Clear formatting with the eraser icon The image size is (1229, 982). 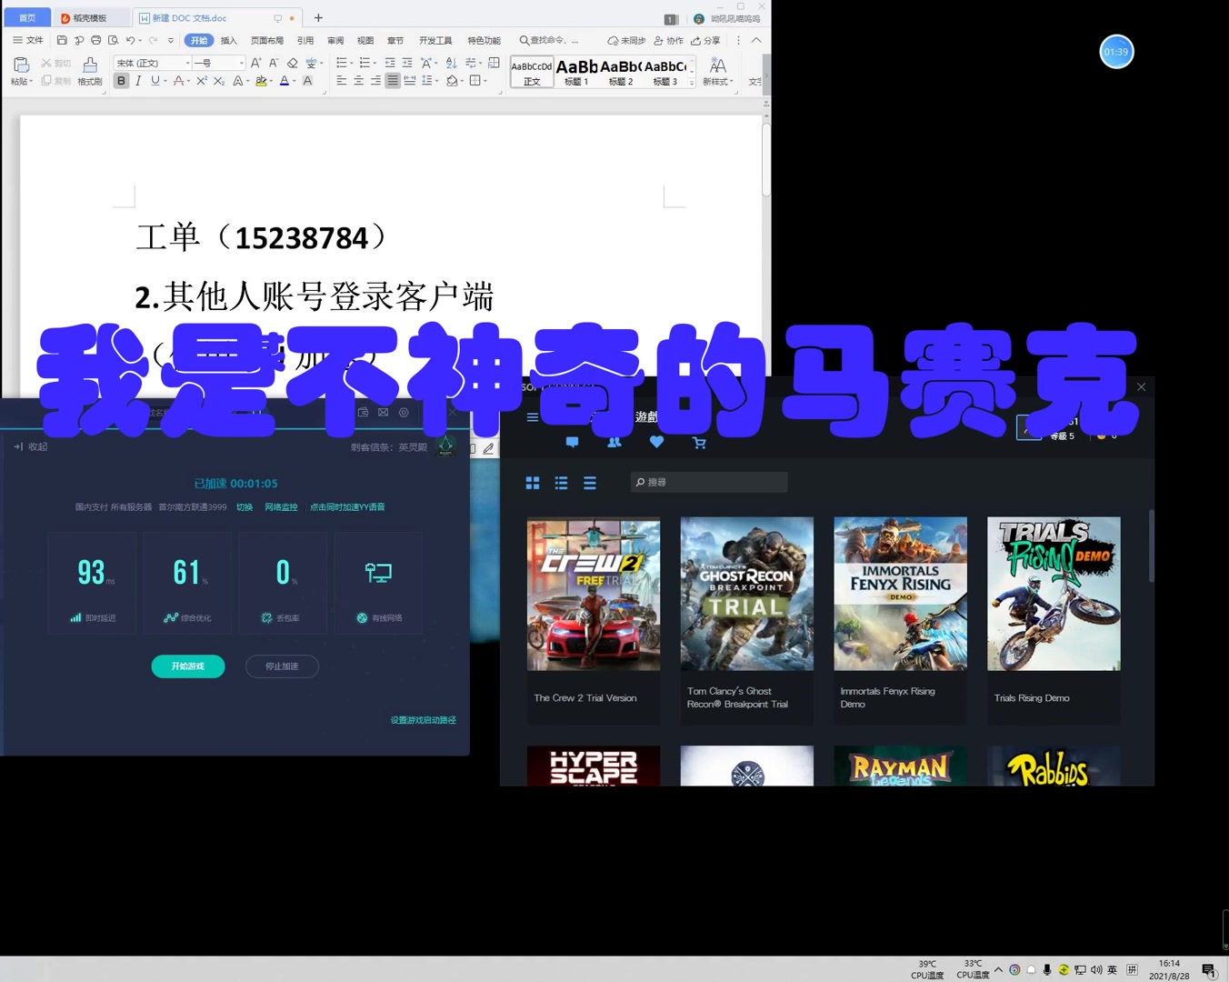point(292,63)
